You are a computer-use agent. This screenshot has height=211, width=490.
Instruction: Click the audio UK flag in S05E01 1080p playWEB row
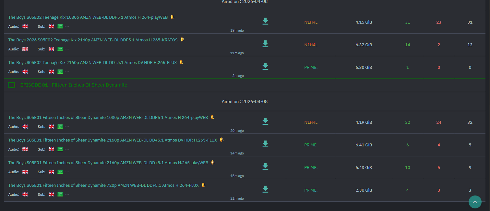[25, 127]
